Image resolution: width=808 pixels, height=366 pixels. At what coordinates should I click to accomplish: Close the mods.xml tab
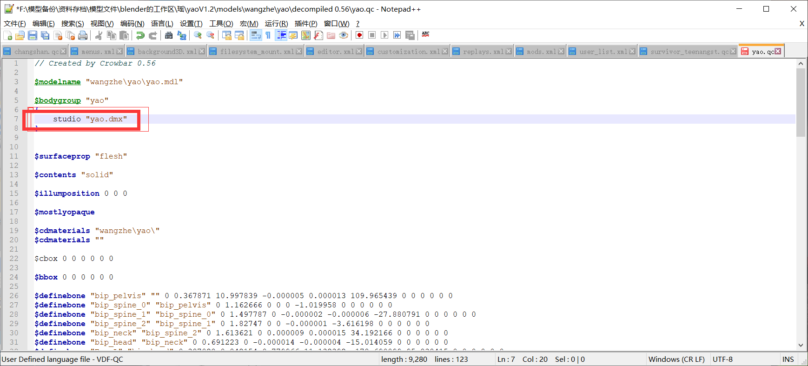coord(561,51)
